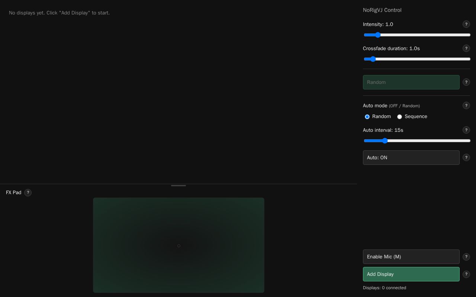The width and height of the screenshot is (476, 297).
Task: Click the Enable Mic (M) button
Action: 411,257
